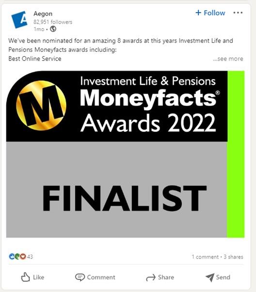The height and width of the screenshot is (292, 256).
Task: Select the Send action label
Action: click(223, 277)
